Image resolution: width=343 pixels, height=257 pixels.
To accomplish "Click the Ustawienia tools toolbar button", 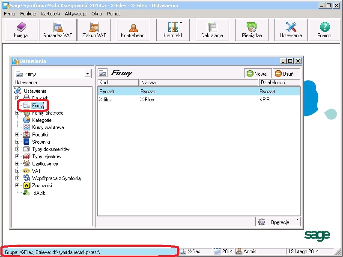I will 291,30.
